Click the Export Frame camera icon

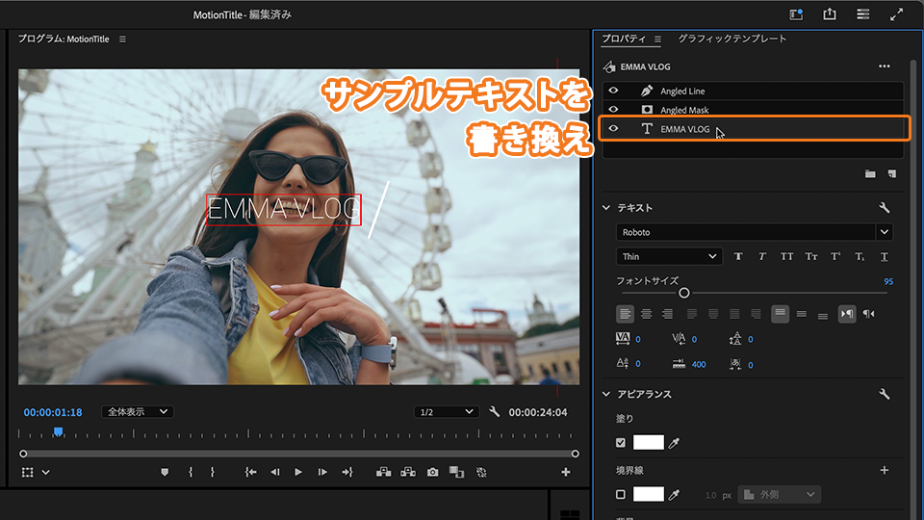[433, 472]
